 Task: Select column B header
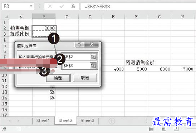[44, 16]
